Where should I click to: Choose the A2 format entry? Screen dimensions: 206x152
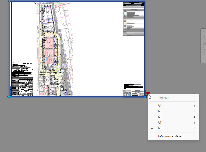[x=173, y=117]
